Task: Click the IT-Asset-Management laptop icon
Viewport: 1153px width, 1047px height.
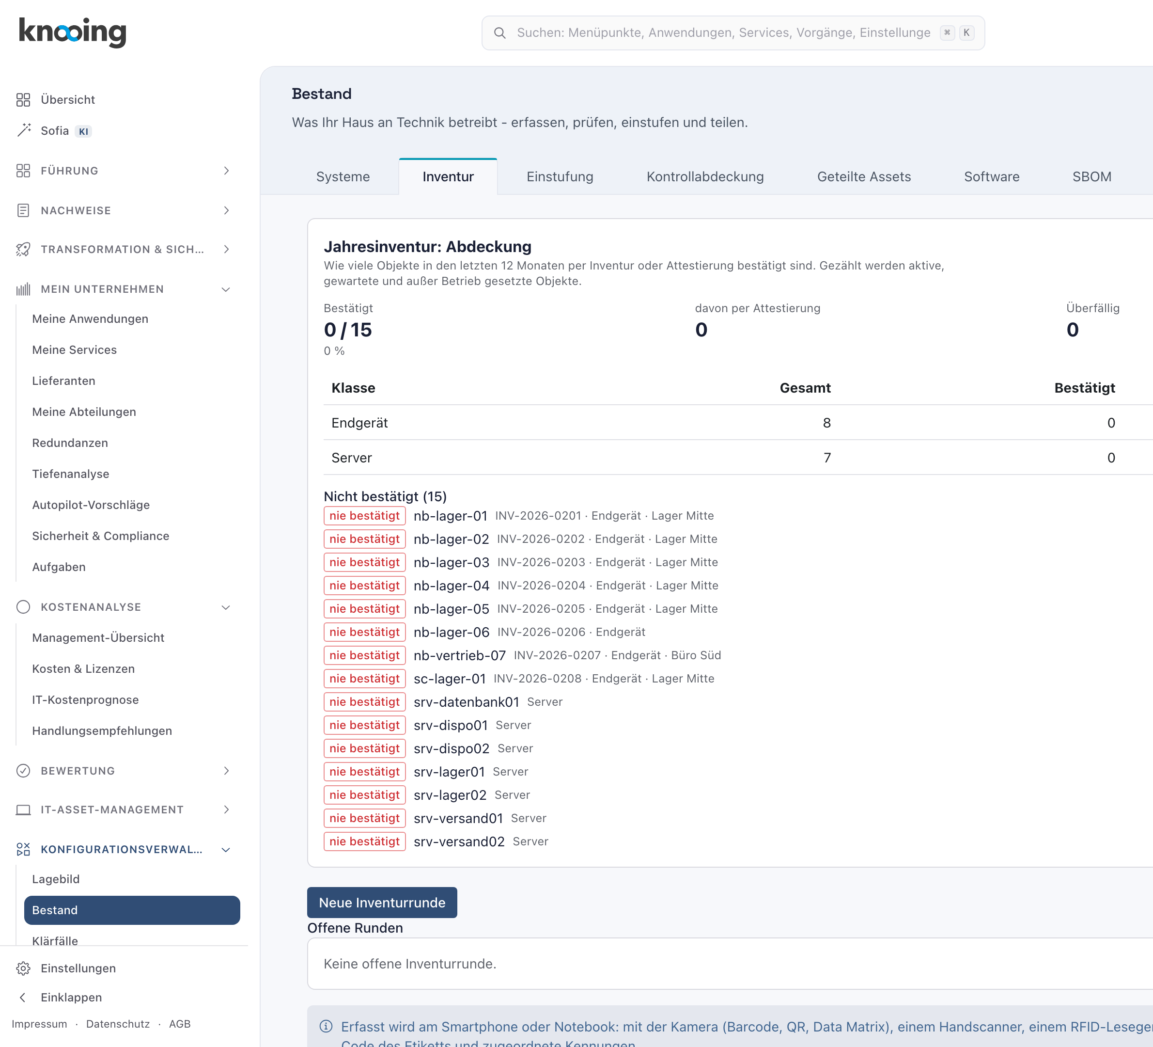Action: click(x=23, y=809)
